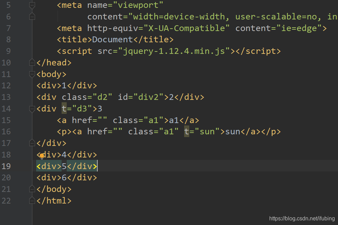Click the highlighted t attribute on the d3 div
Viewport: 338px width, 225px height.
tap(64, 109)
